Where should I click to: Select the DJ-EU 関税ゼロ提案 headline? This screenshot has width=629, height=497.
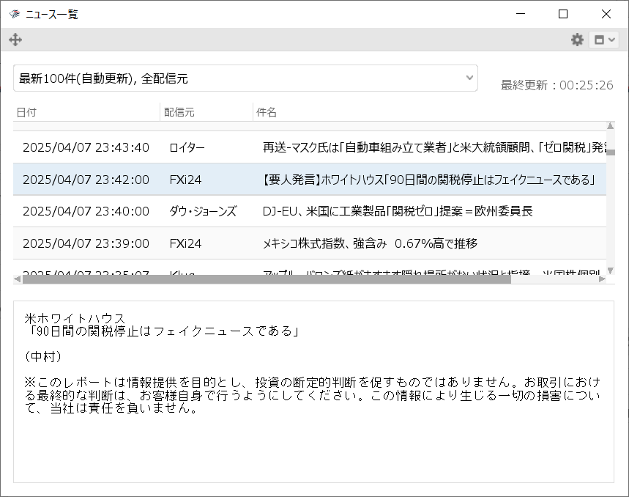(x=398, y=211)
